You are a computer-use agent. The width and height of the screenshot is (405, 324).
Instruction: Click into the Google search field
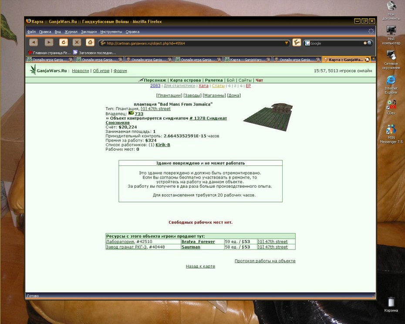tap(336, 43)
